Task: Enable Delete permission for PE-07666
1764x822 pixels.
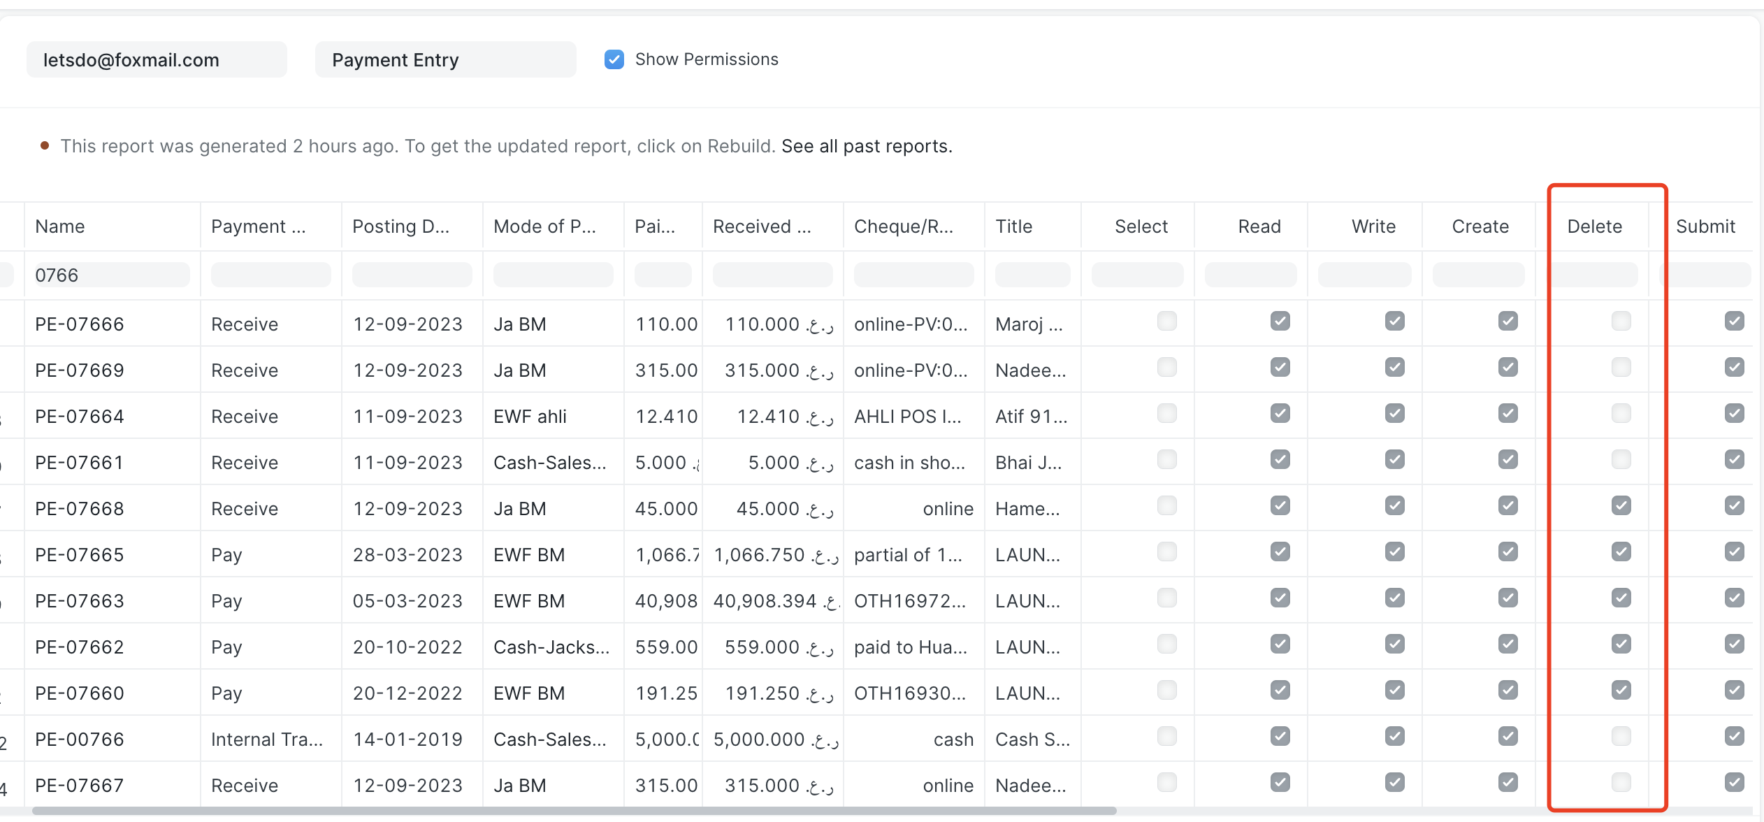Action: (x=1620, y=322)
